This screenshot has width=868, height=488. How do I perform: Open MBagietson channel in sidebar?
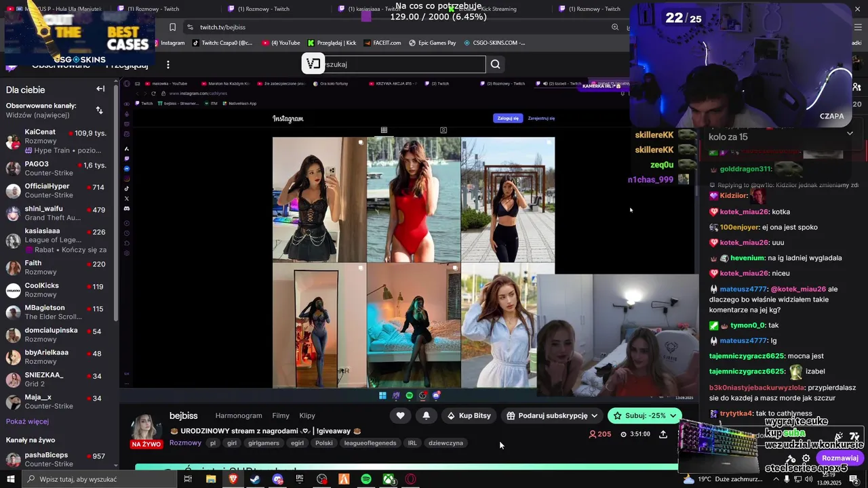[57, 312]
